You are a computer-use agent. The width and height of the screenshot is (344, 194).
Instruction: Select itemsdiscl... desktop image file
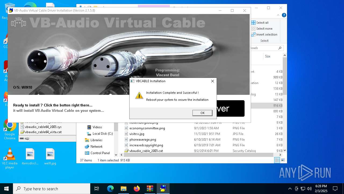click(x=30, y=157)
